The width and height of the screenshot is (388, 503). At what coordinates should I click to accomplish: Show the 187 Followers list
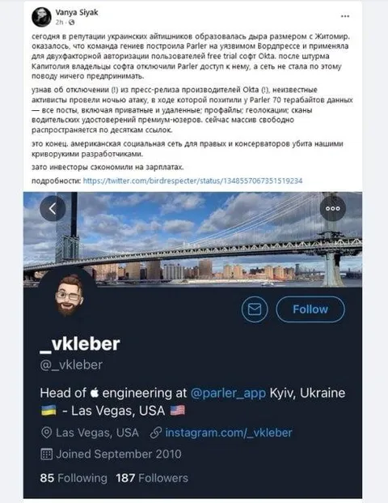[152, 478]
